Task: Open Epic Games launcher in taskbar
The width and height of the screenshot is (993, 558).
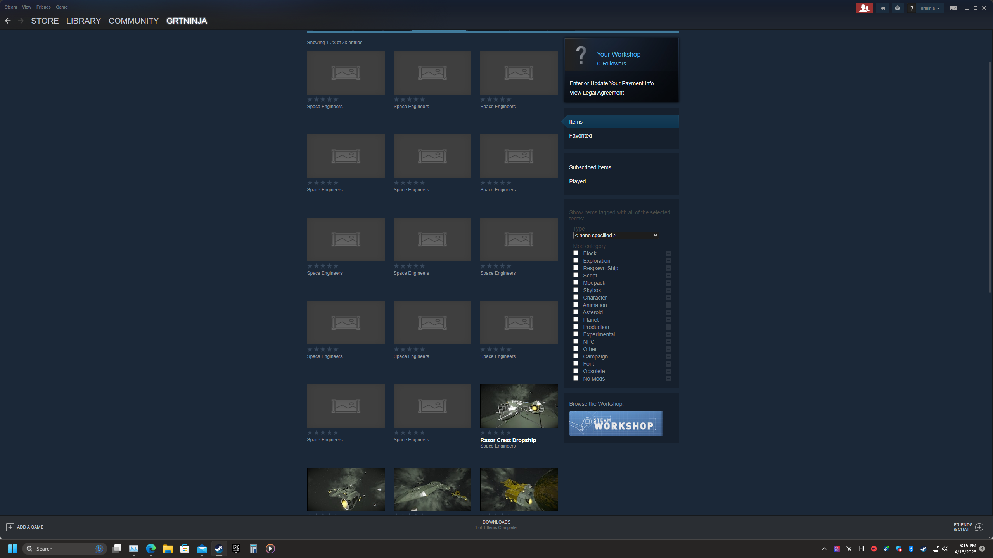Action: pos(236,548)
